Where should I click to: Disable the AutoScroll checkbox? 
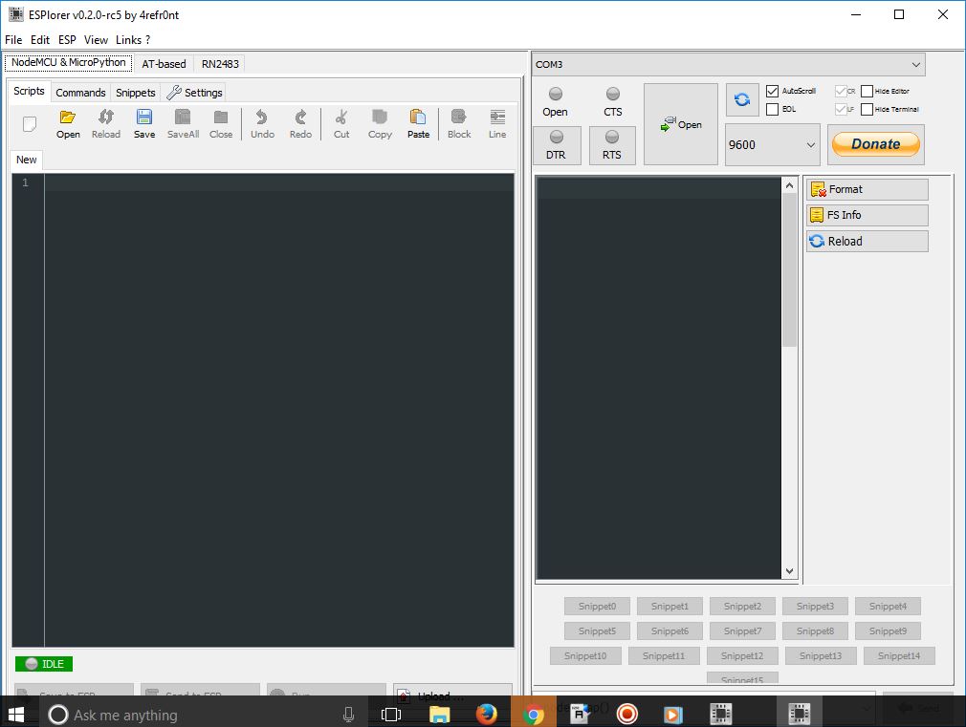pos(772,91)
